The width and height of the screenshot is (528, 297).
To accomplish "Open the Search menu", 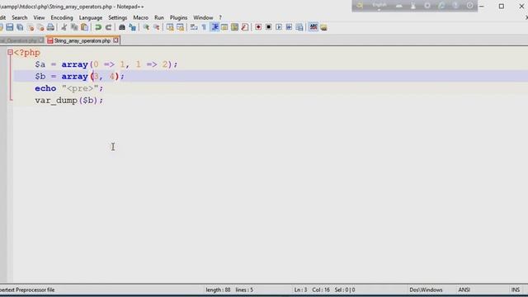I will [x=20, y=17].
